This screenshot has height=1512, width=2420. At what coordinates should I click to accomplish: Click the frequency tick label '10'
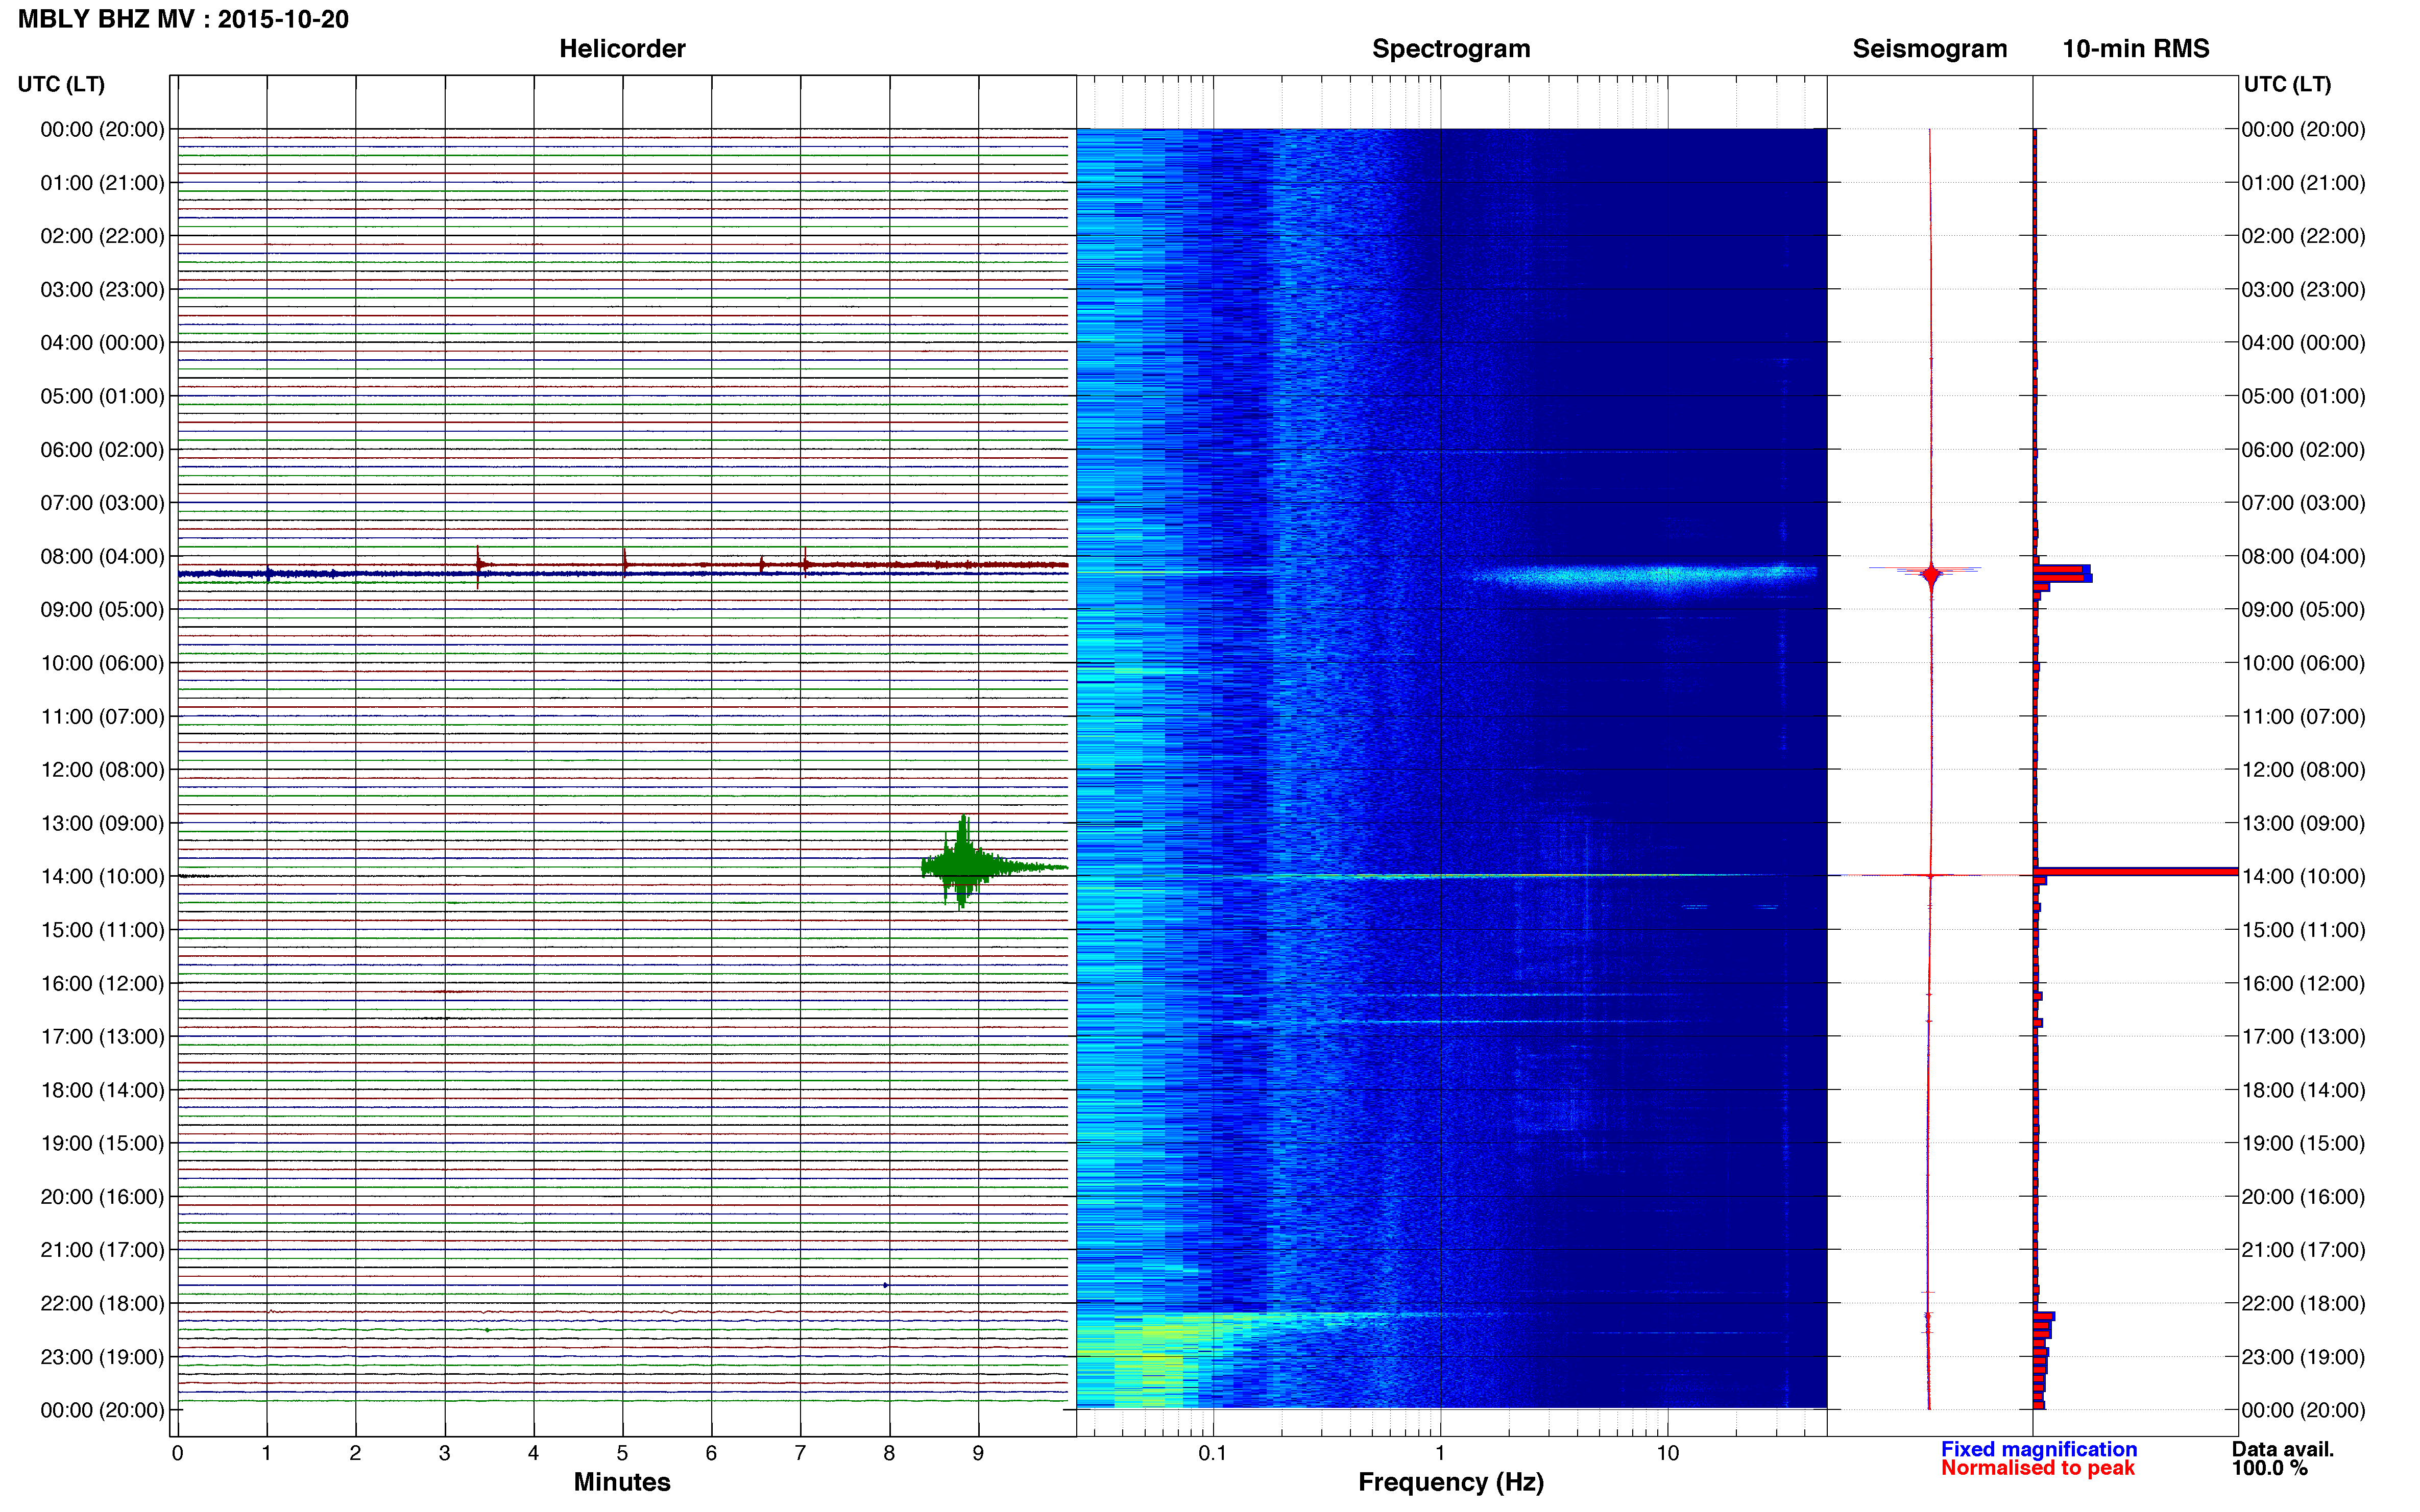(1667, 1453)
